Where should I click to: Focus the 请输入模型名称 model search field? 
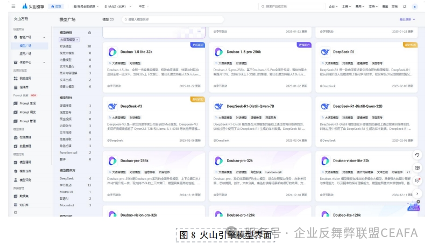(x=173, y=19)
